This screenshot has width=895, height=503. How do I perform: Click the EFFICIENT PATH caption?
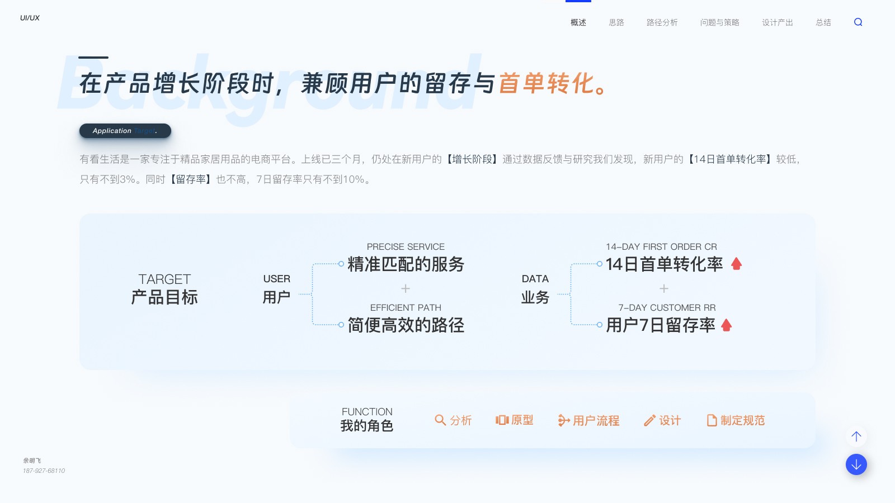406,307
